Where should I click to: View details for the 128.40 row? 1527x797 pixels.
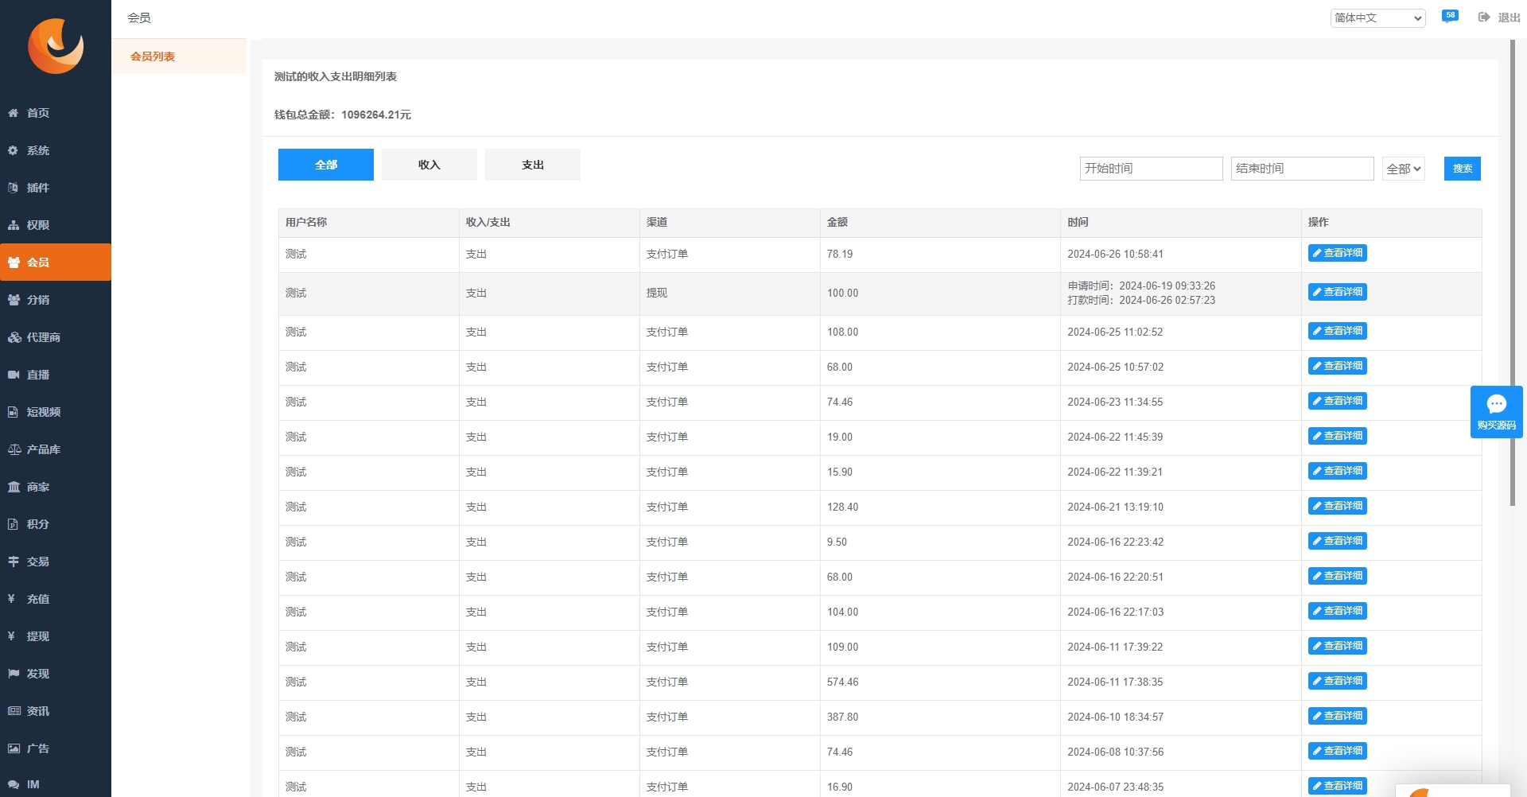click(1337, 506)
